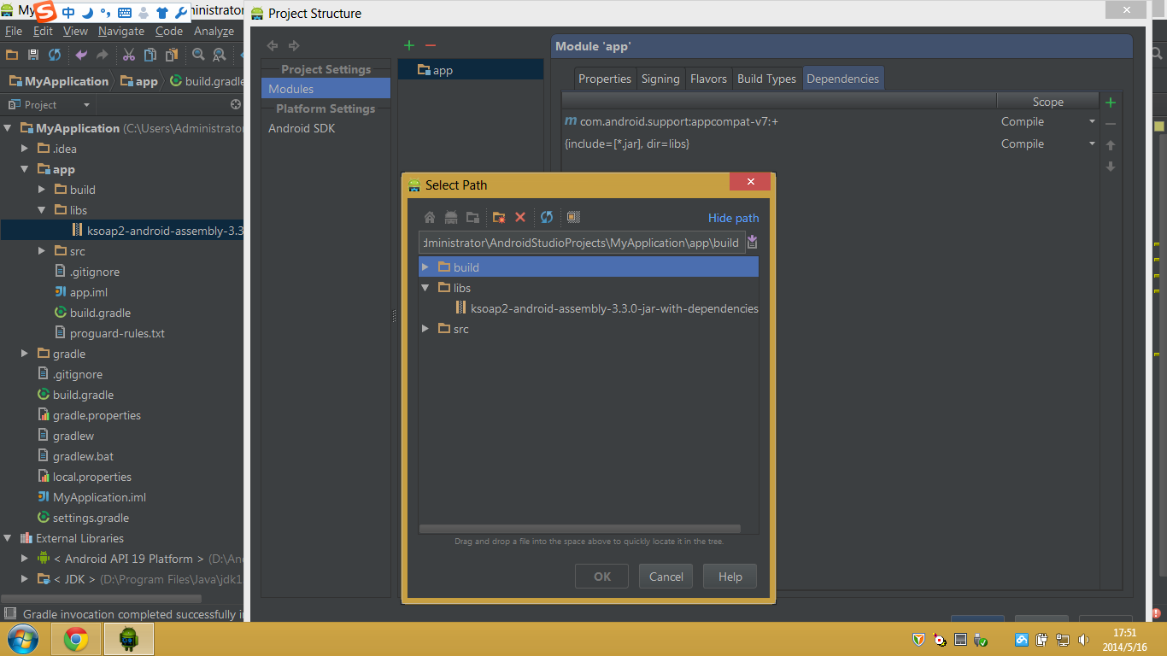Click the OK button in Select Path
This screenshot has width=1167, height=656.
click(x=602, y=577)
